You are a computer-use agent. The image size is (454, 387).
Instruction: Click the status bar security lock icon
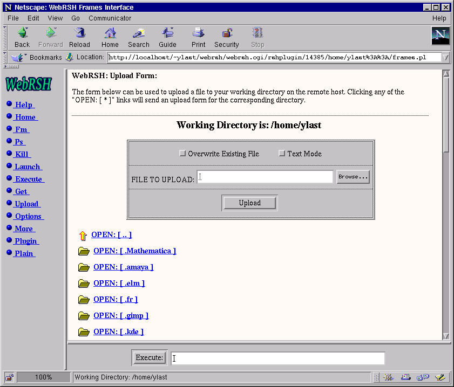point(9,377)
